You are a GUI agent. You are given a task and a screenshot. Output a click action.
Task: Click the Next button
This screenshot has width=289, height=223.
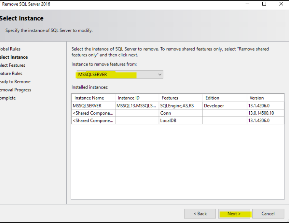234,214
